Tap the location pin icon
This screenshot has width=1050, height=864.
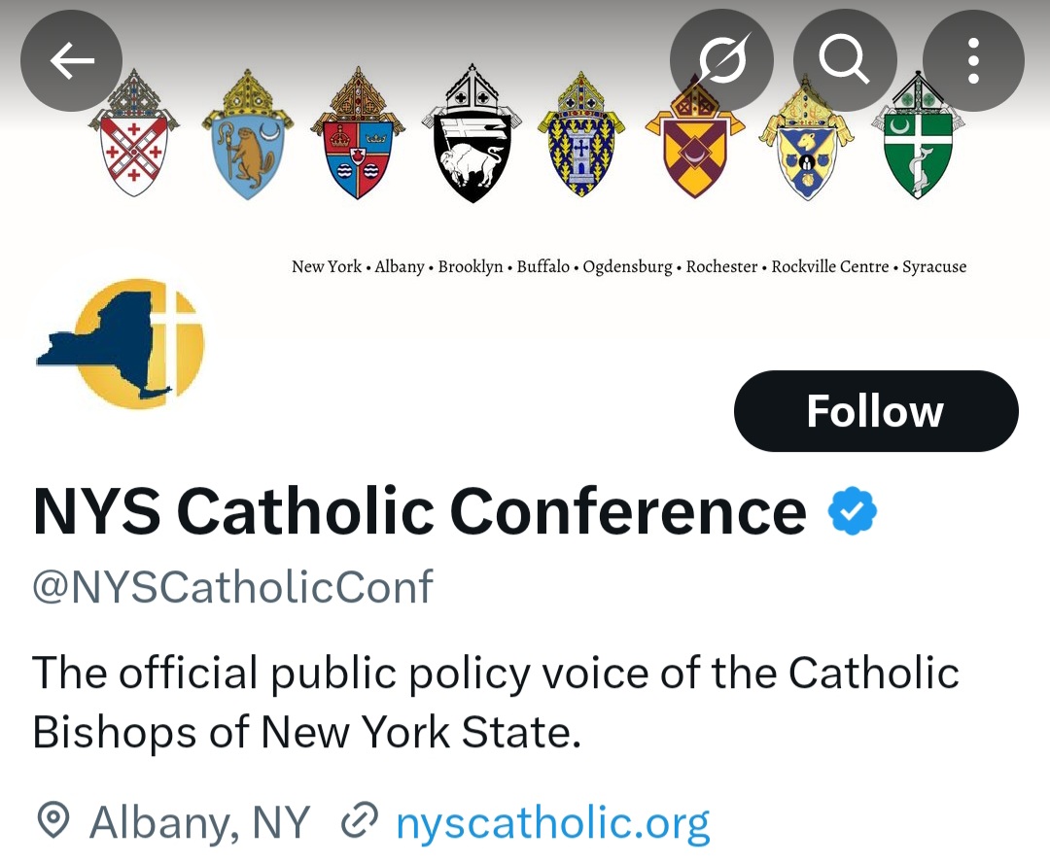(x=53, y=823)
